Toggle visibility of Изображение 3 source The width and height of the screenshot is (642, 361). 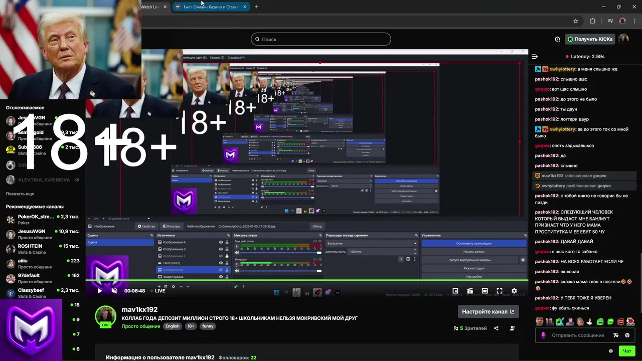click(221, 249)
